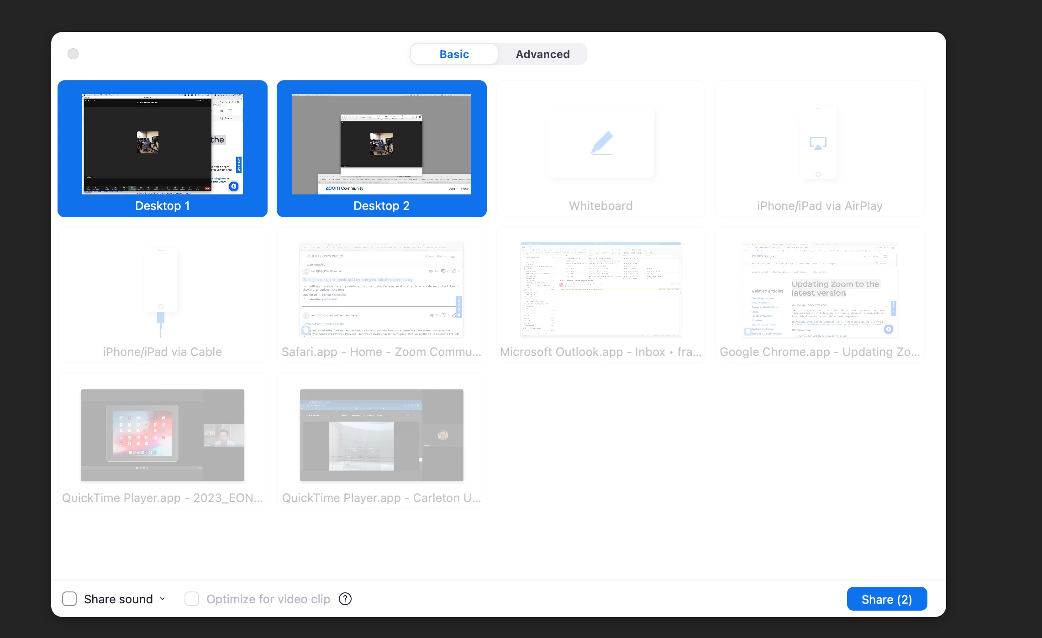This screenshot has height=638, width=1042.
Task: Tick the Optimize for video clip checkbox
Action: coord(192,599)
